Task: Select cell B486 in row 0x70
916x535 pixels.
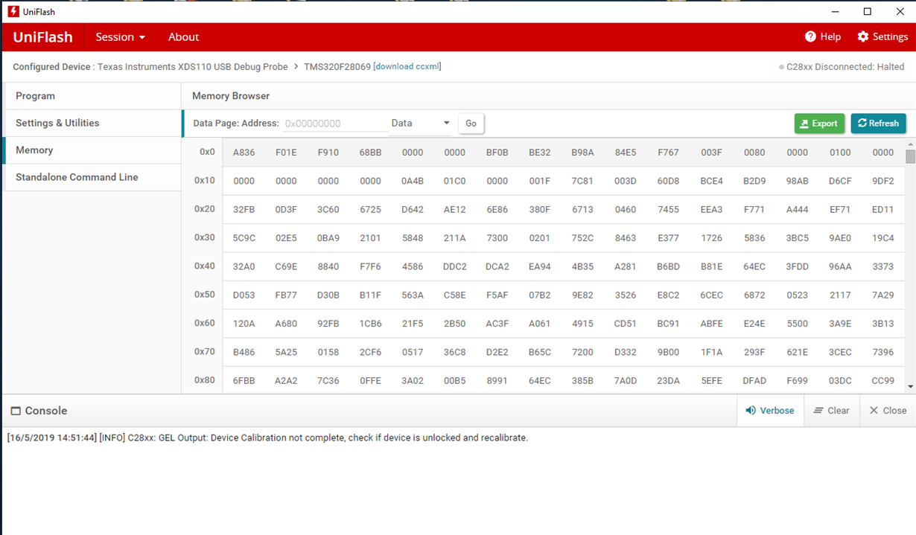Action: tap(244, 352)
